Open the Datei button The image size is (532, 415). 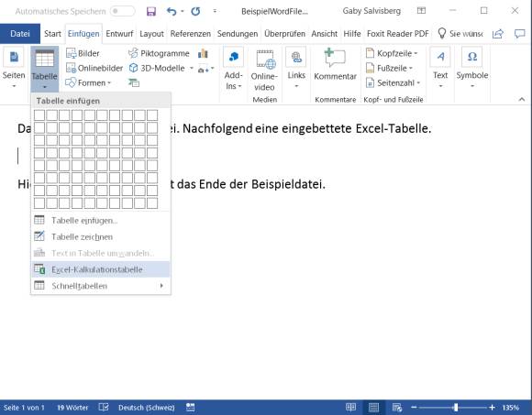click(20, 34)
